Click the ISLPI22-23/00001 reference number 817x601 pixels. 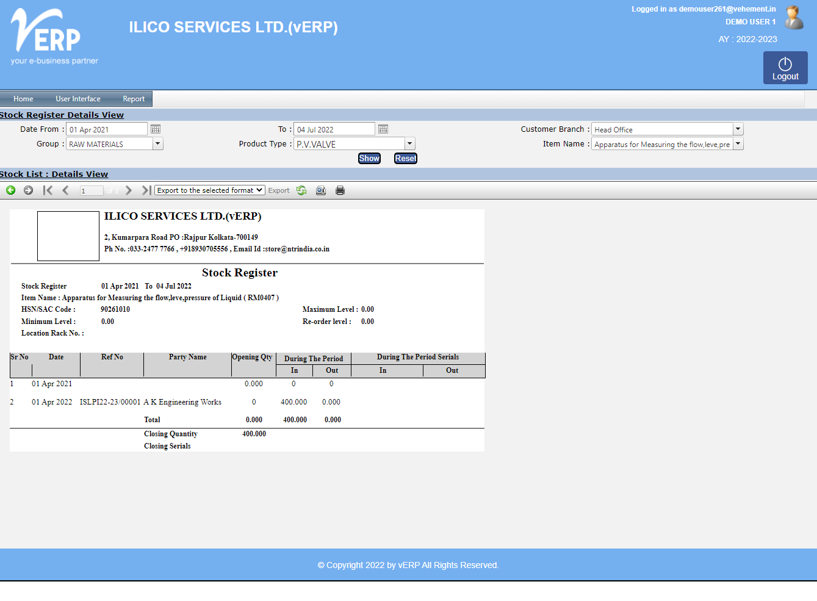tap(110, 402)
